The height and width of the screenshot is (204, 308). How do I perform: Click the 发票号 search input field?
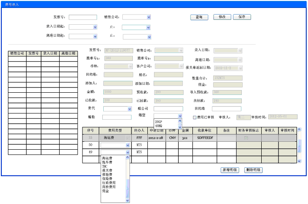pyautogui.click(x=82, y=17)
